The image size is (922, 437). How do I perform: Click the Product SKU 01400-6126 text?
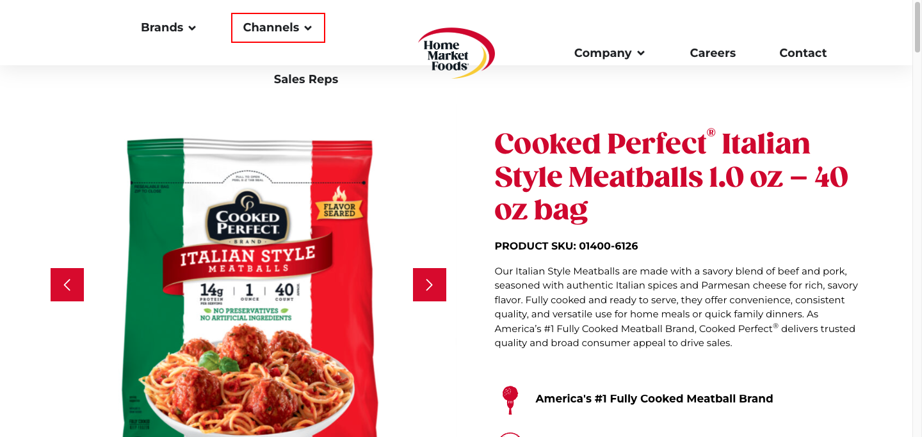566,246
